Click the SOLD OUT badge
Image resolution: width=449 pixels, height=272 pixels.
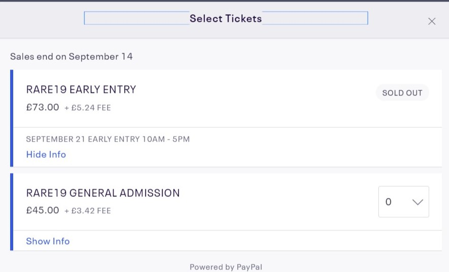[x=402, y=93]
